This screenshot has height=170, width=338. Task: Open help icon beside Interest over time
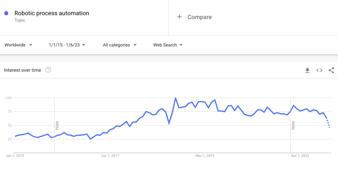point(48,70)
